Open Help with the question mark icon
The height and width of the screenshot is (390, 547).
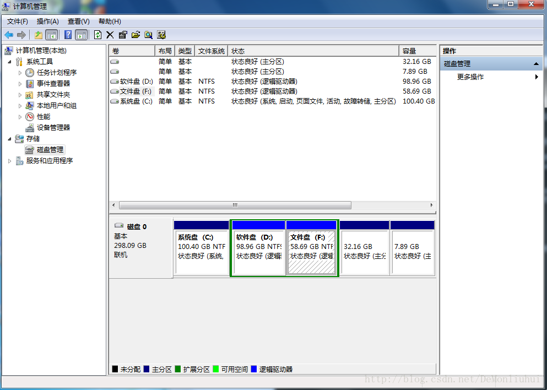68,35
